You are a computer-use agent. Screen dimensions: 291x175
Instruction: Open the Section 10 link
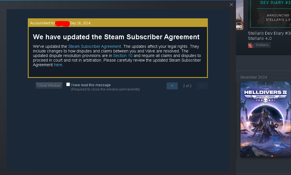click(123, 56)
